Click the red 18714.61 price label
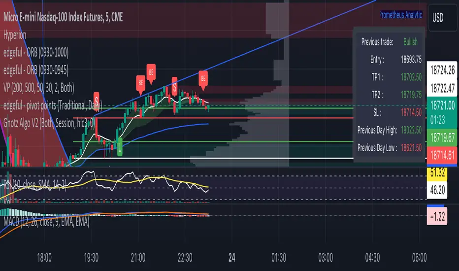The height and width of the screenshot is (271, 459). pos(442,155)
